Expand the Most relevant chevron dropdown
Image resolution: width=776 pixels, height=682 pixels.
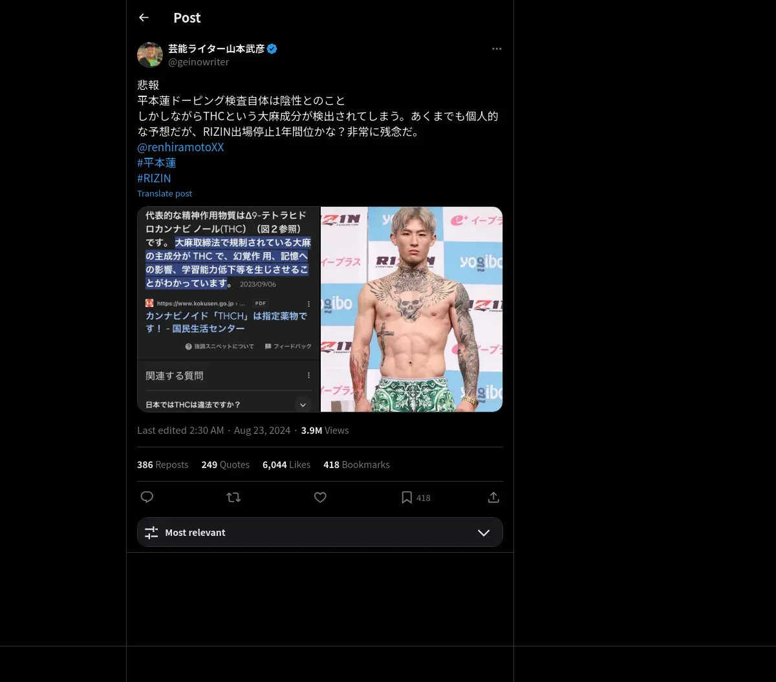coord(484,533)
